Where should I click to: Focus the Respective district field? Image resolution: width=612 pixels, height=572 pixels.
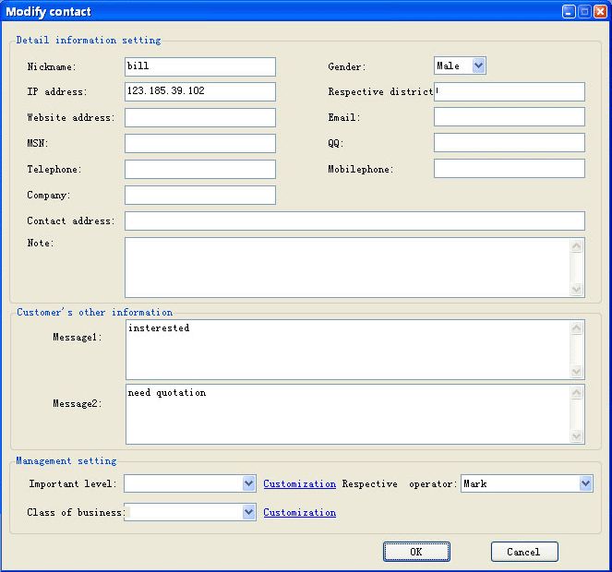(x=510, y=91)
